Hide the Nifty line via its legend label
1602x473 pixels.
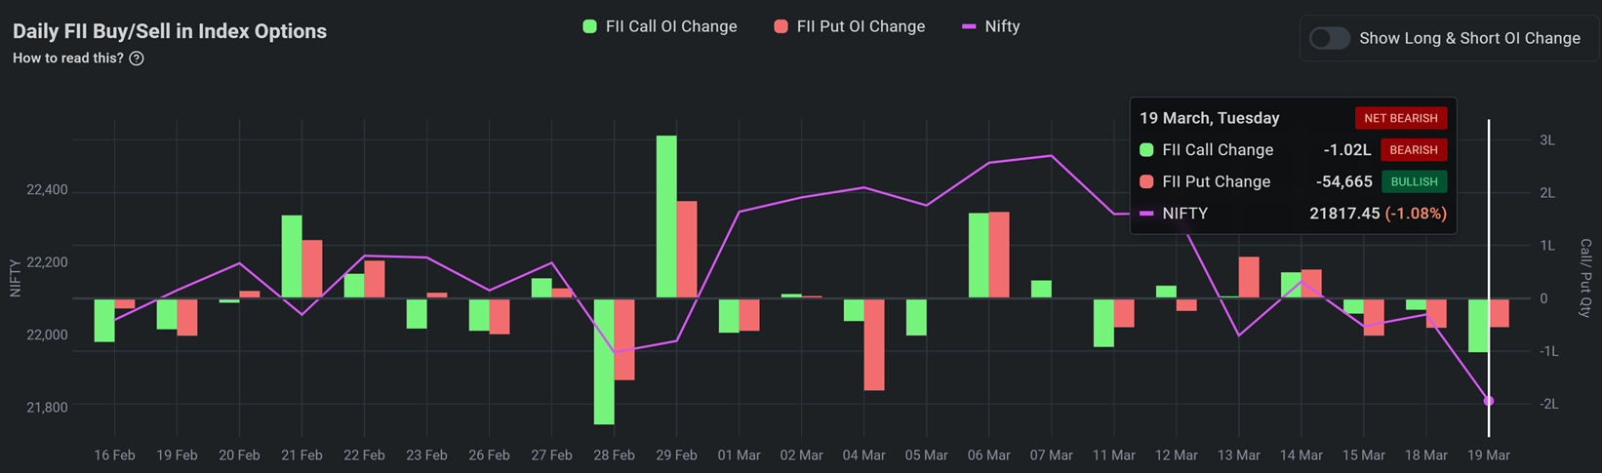(x=1002, y=26)
